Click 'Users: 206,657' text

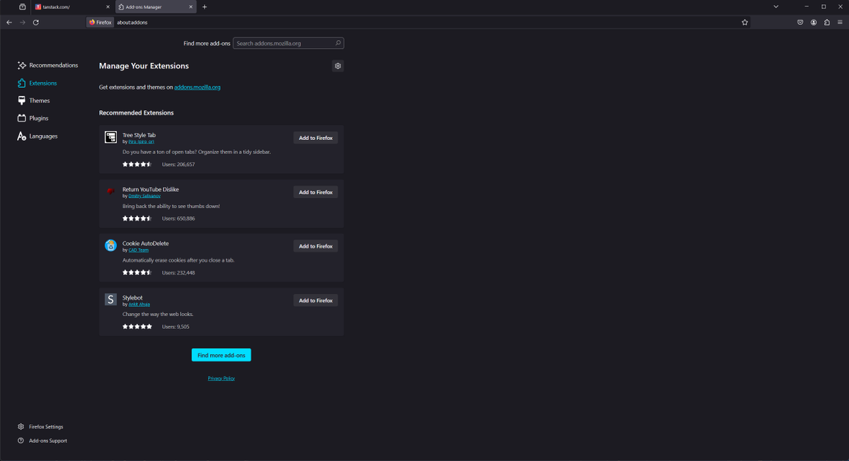[x=178, y=164]
